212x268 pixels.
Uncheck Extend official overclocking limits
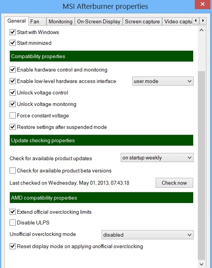pyautogui.click(x=13, y=212)
